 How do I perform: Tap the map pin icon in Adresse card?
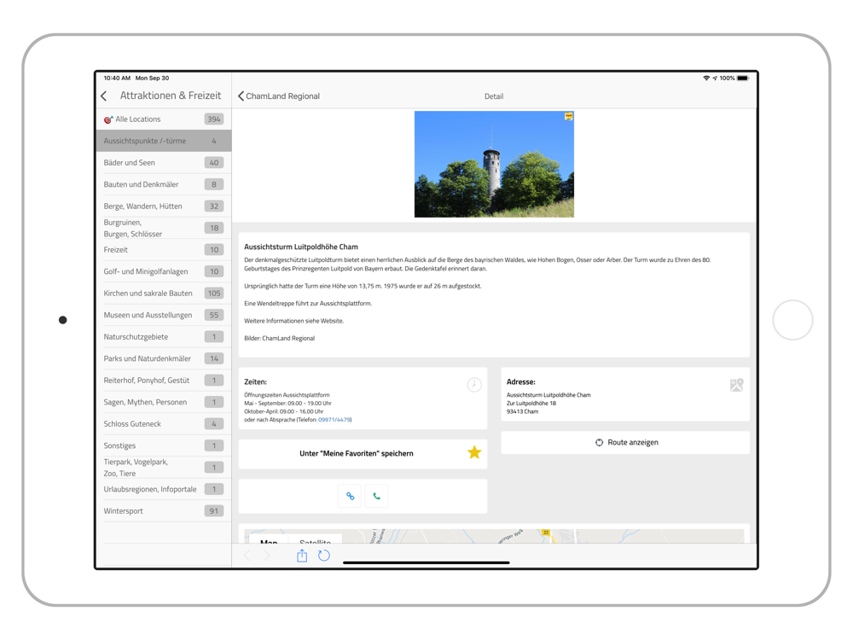click(737, 385)
